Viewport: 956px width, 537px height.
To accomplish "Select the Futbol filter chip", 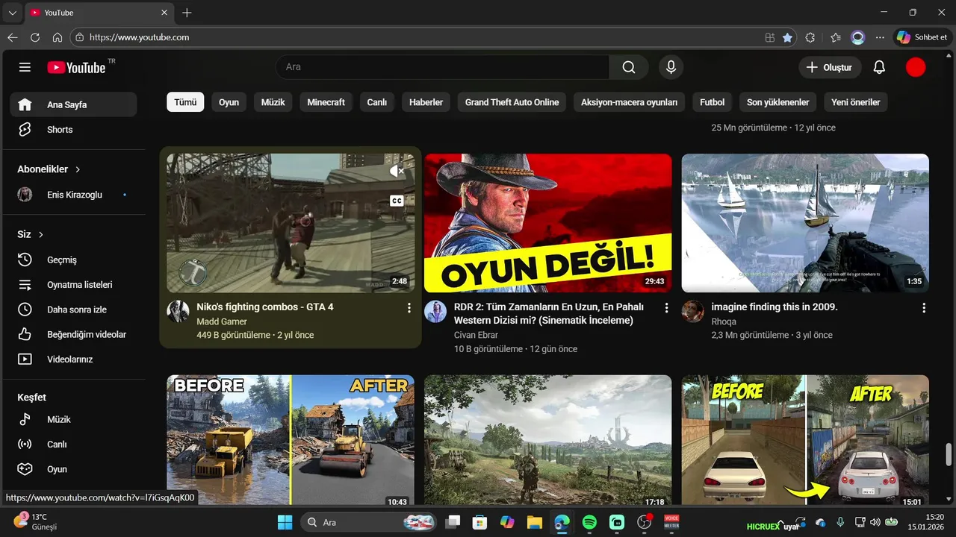I will coord(712,102).
